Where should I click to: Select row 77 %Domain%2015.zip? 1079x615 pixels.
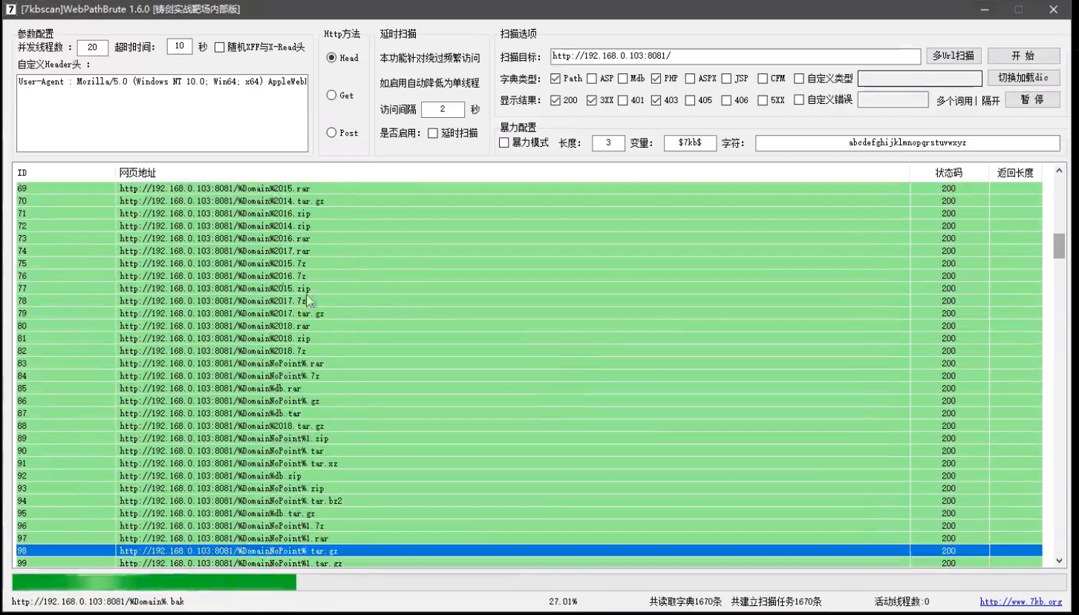click(x=529, y=289)
